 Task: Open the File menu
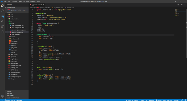[5, 2]
